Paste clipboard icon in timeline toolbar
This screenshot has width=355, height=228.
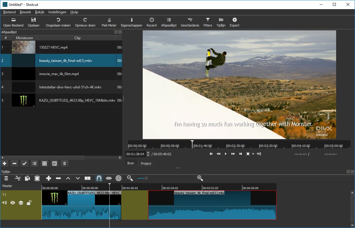[x=37, y=178]
